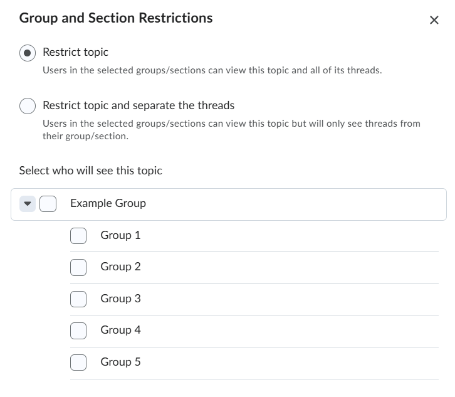Click the 'Restrict topic' option label
This screenshot has width=455, height=397.
75,52
